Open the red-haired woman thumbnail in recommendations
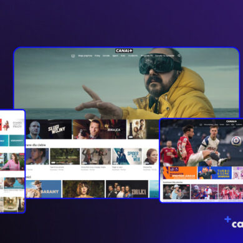 (x=151, y=156)
